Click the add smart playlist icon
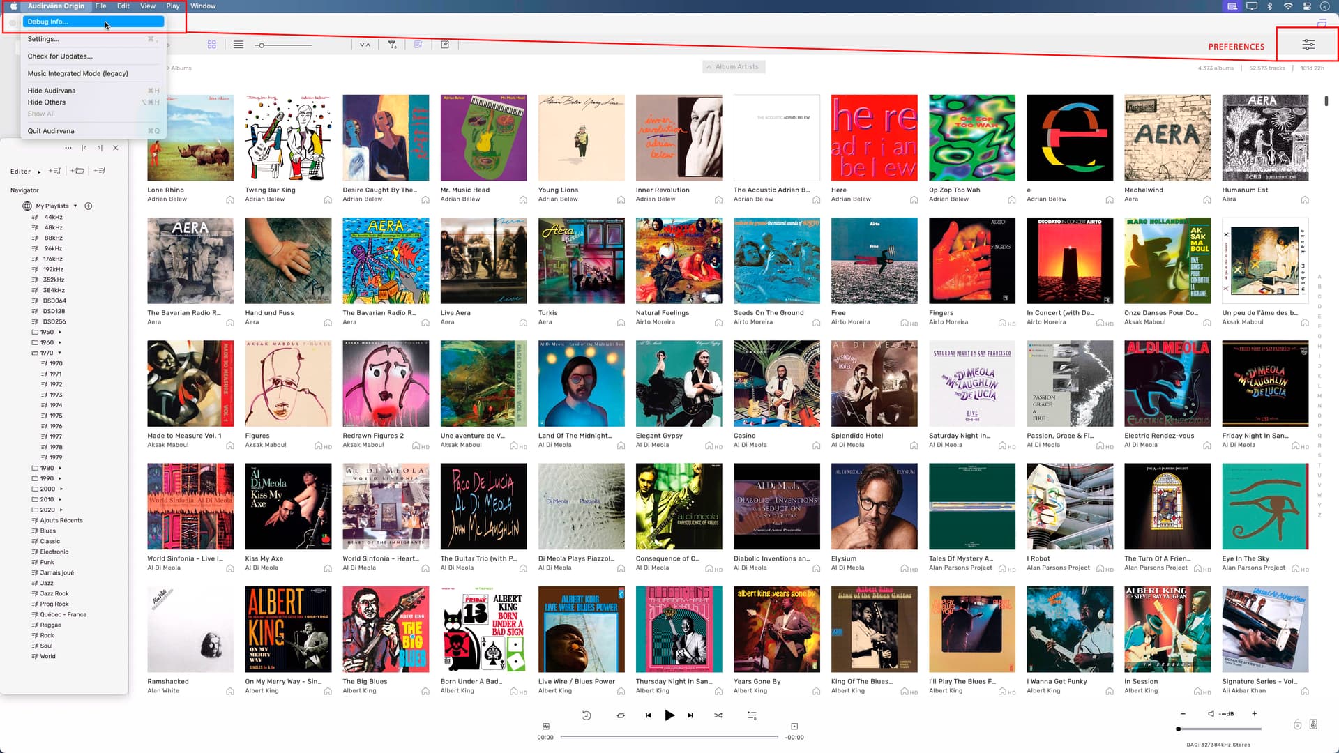Image resolution: width=1339 pixels, height=753 pixels. [x=100, y=171]
